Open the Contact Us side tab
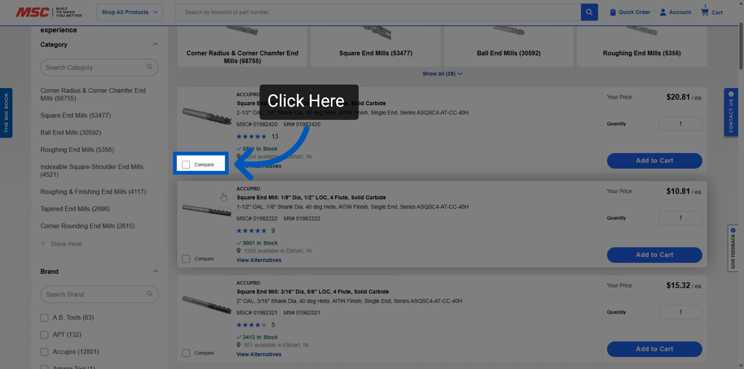Viewport: 744px width, 369px height. point(731,112)
